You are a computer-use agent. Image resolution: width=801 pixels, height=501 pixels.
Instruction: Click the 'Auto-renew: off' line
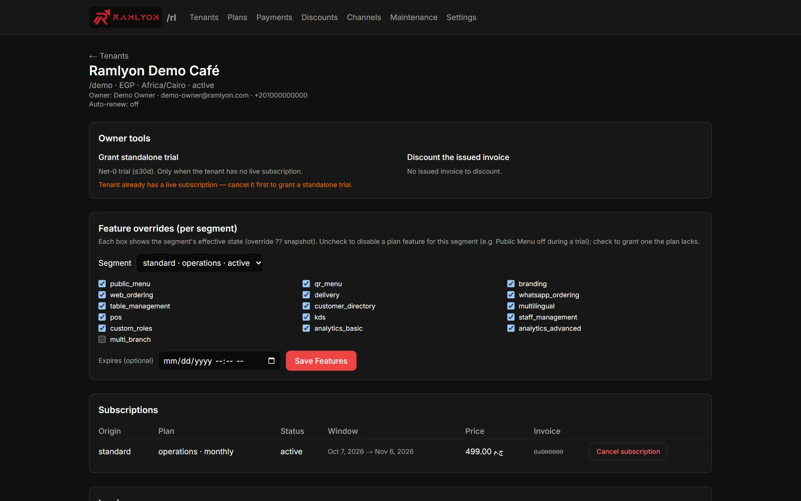click(x=114, y=104)
